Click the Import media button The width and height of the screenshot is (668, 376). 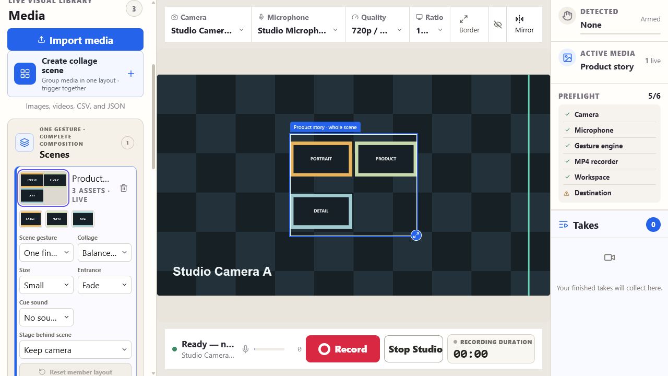coord(75,40)
